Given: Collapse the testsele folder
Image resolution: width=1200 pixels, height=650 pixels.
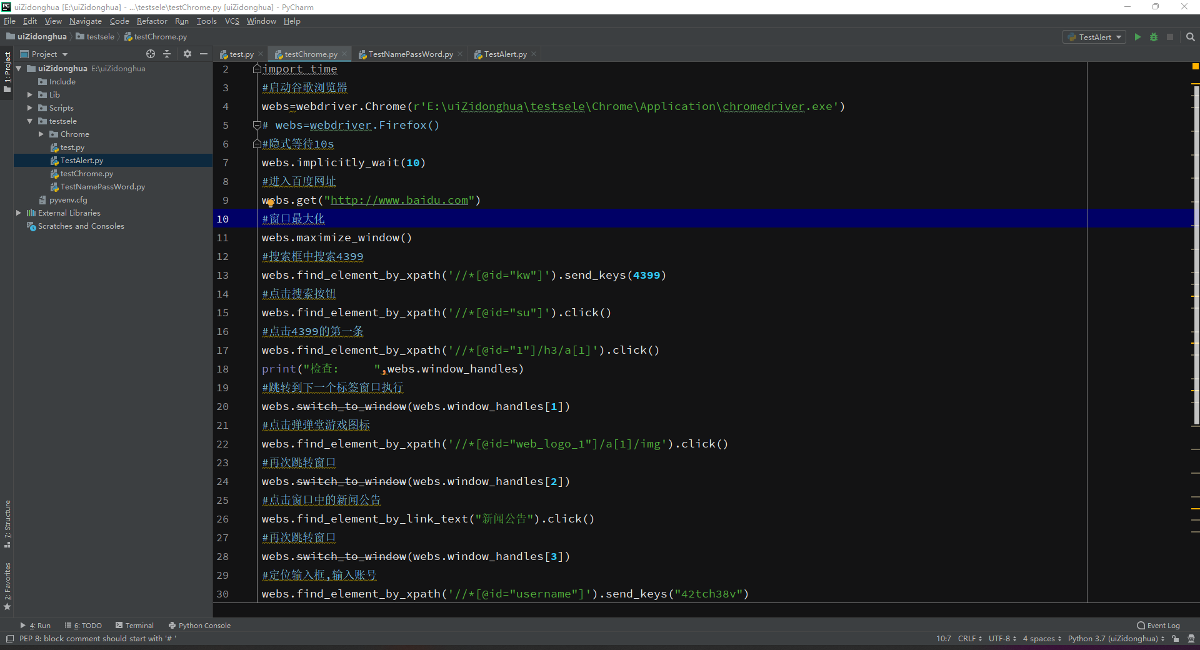Looking at the screenshot, I should pos(29,121).
